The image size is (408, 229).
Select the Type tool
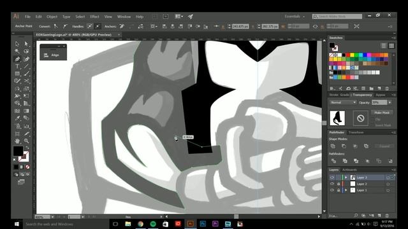pos(17,66)
